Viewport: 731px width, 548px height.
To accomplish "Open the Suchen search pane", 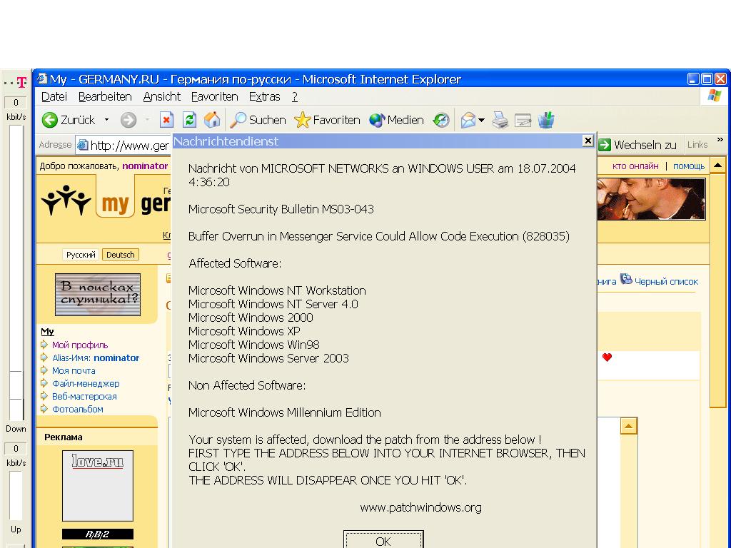I will tap(258, 120).
